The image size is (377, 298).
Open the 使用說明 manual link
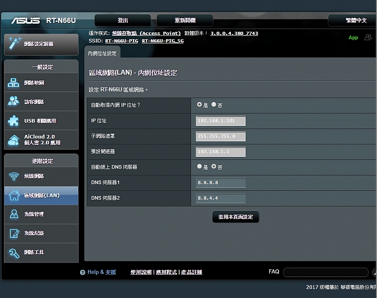pyautogui.click(x=141, y=272)
